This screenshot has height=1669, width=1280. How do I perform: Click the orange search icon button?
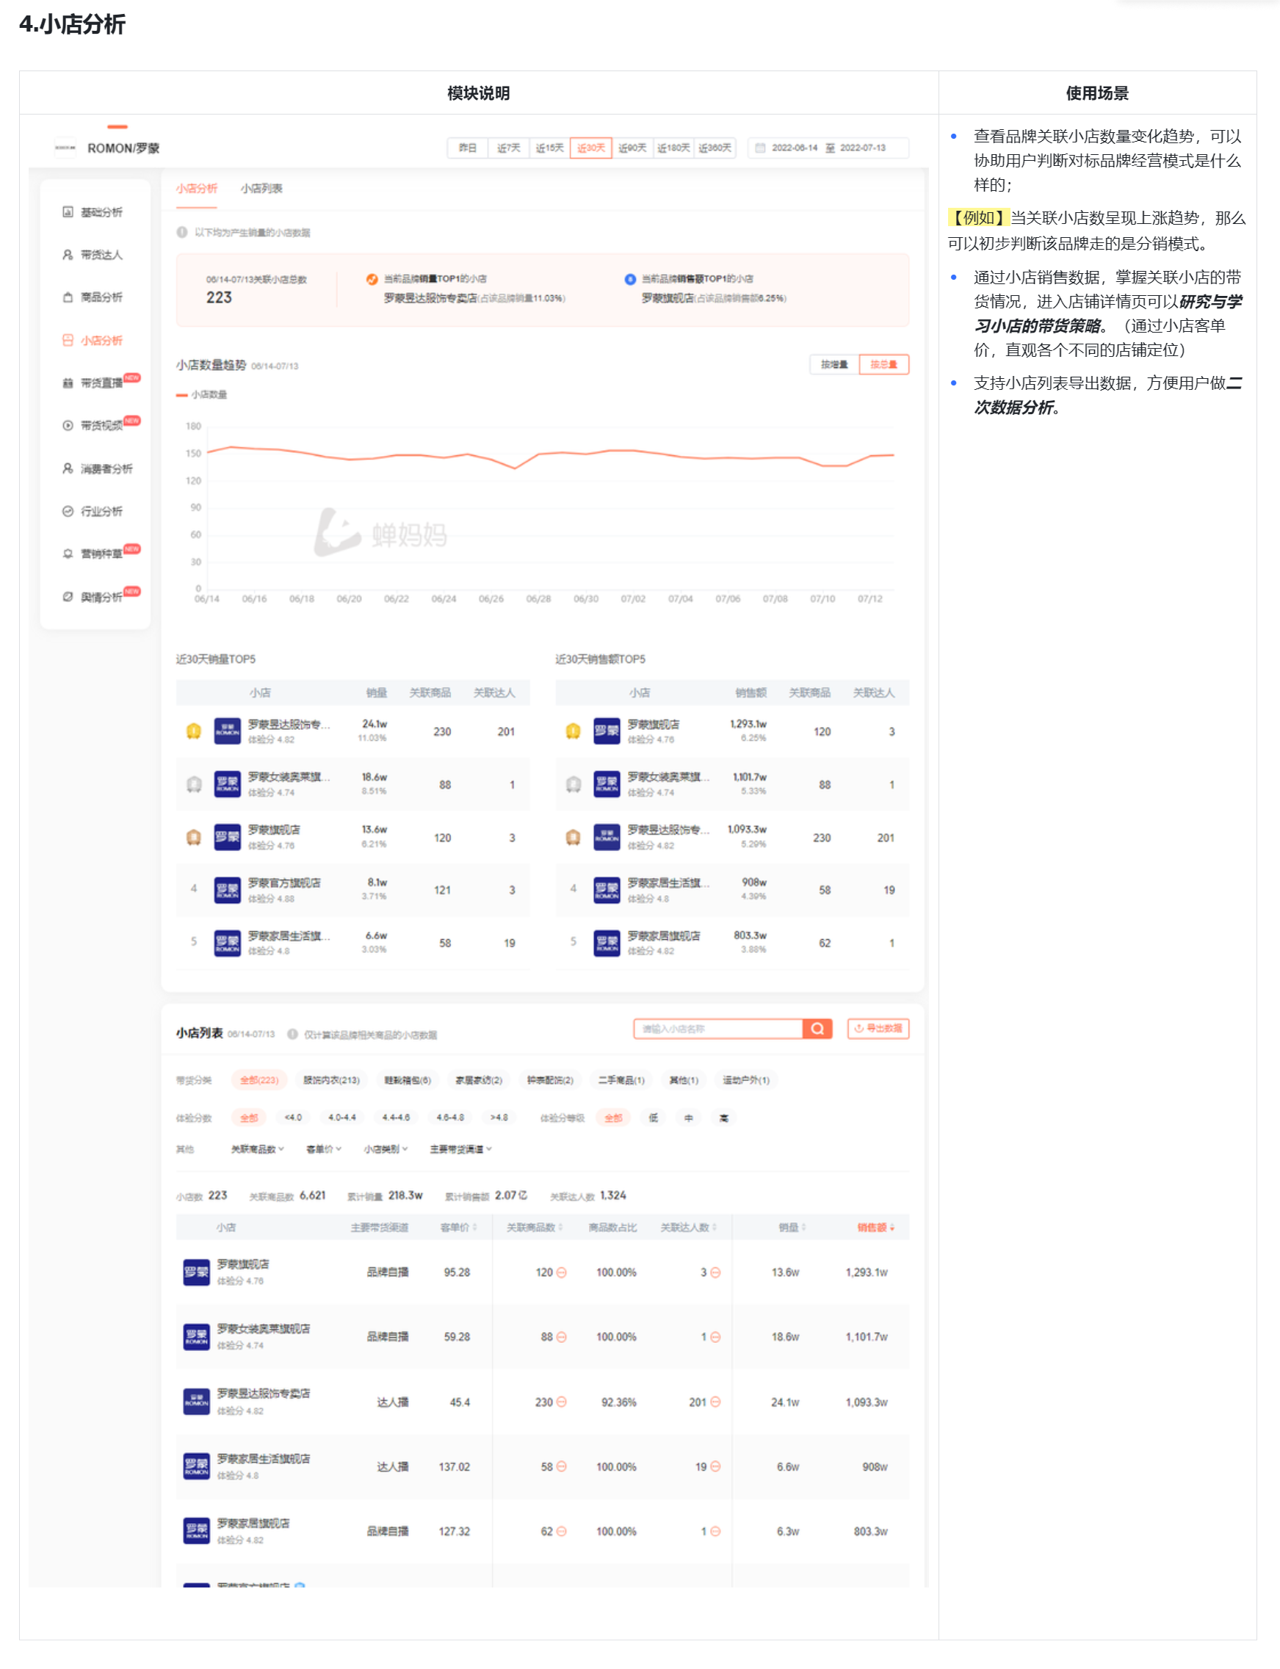point(817,1029)
